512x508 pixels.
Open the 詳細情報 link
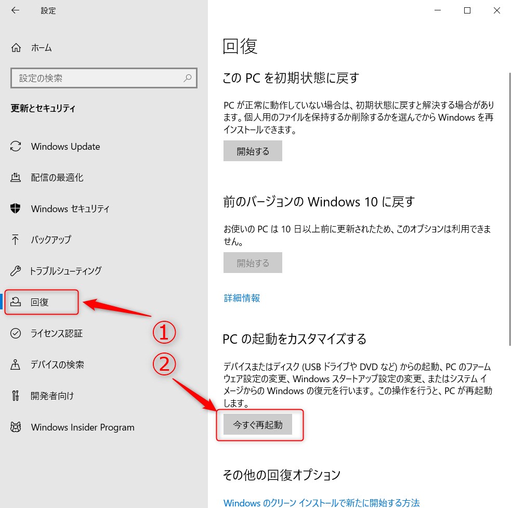coord(241,297)
